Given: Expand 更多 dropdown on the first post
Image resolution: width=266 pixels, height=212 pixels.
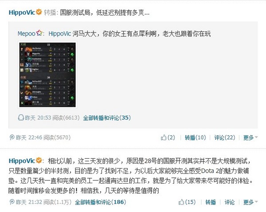Looking at the screenshot, I should point(250,137).
